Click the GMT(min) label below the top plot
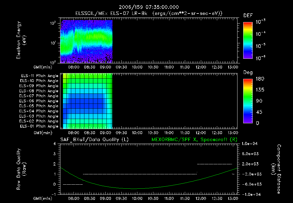This screenshot has width=293, height=203. coord(43,67)
